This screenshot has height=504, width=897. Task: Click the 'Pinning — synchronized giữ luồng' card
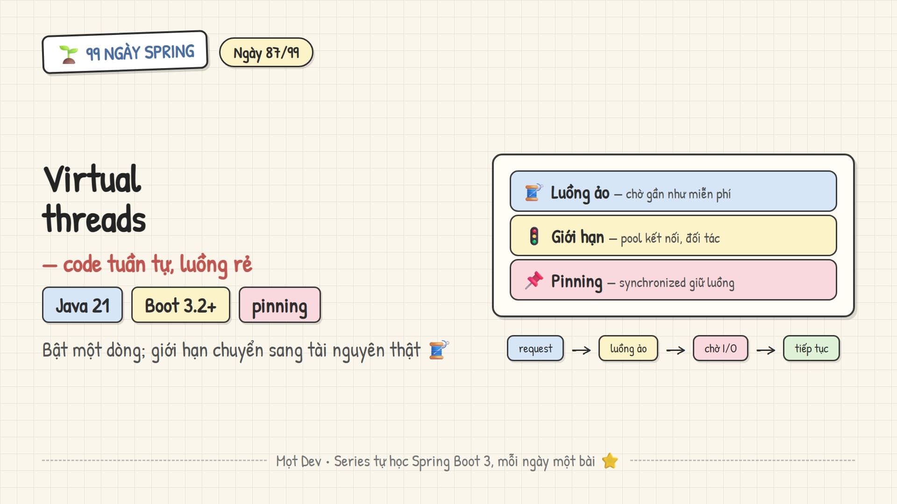click(673, 280)
